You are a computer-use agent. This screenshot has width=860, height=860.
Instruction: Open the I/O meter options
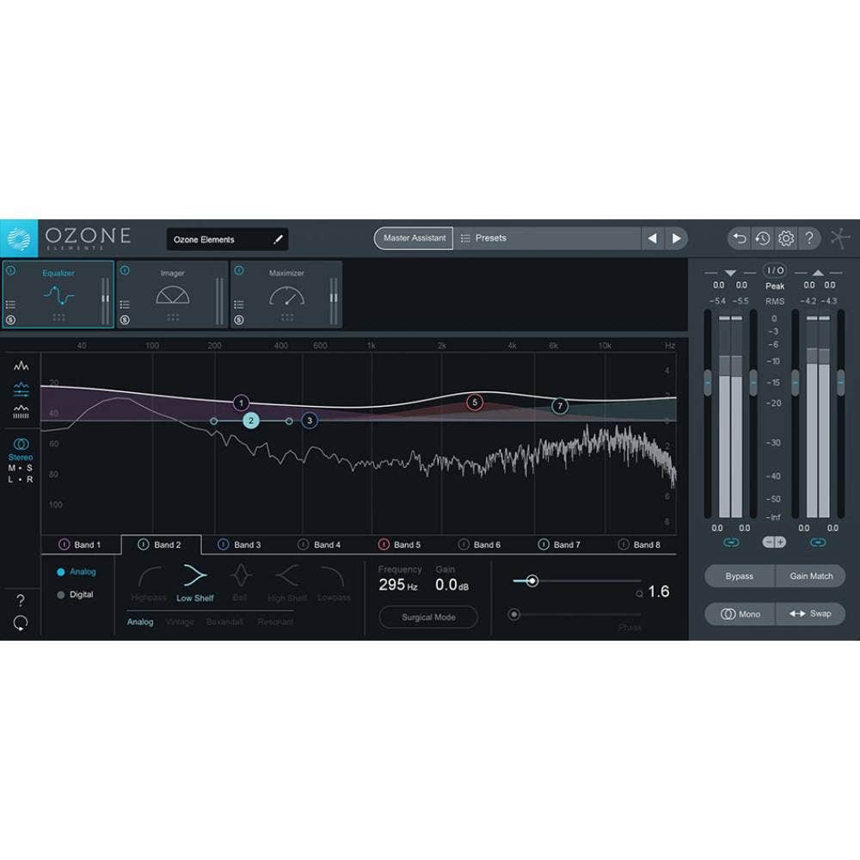[x=775, y=270]
